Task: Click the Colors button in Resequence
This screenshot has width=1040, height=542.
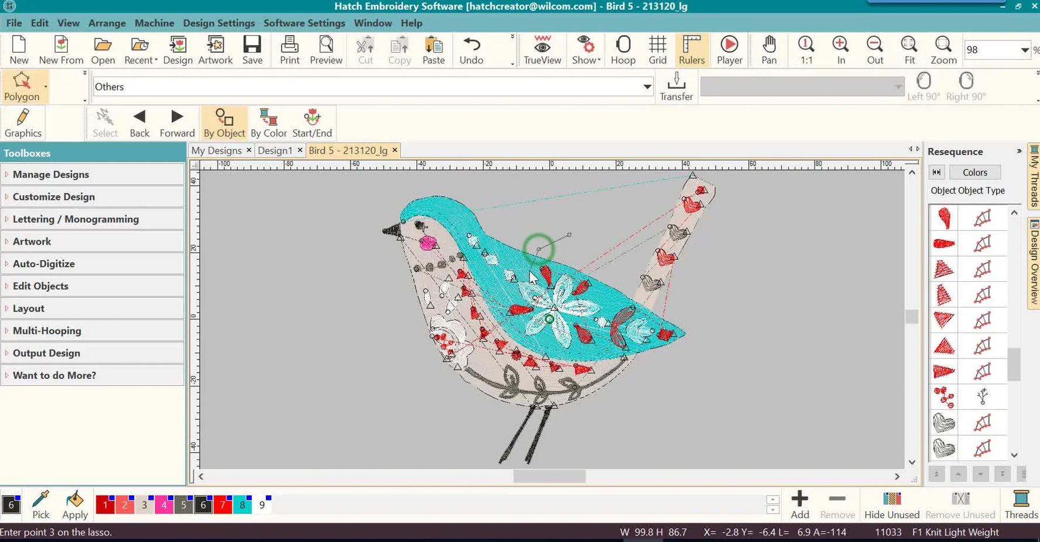Action: click(x=975, y=172)
